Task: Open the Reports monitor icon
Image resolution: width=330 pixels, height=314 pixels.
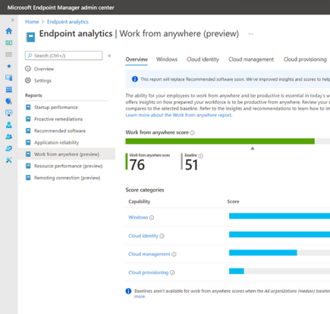Action: (9, 113)
